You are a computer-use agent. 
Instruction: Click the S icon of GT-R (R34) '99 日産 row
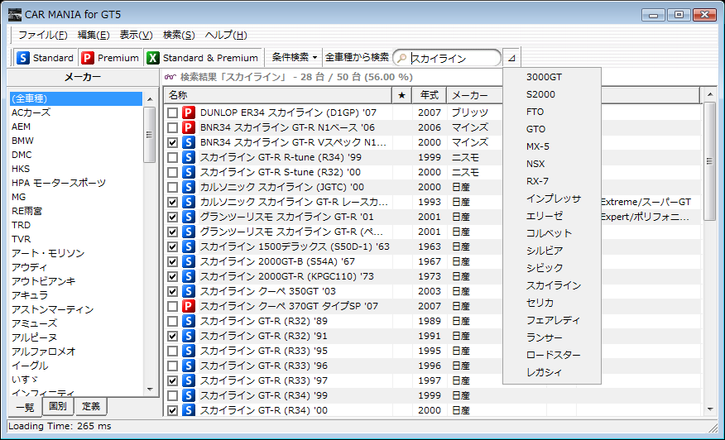188,395
